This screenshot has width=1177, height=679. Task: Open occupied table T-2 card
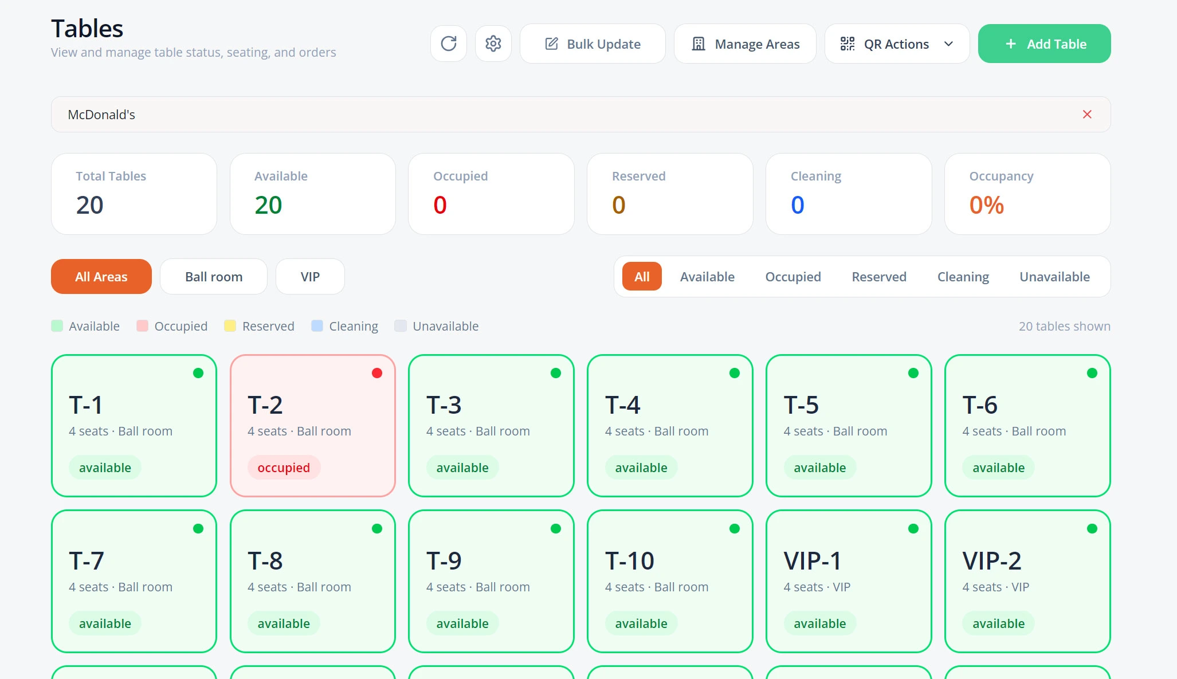(x=313, y=426)
